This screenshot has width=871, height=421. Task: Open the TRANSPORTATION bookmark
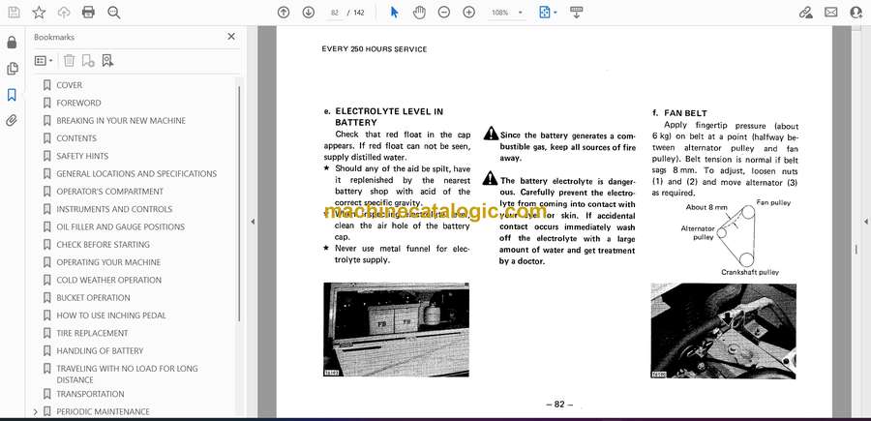pos(90,394)
